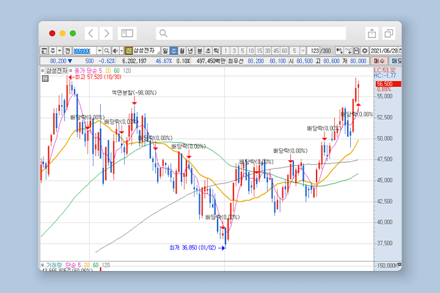
Task: Go back with the browser back arrow
Action: pyautogui.click(x=91, y=34)
